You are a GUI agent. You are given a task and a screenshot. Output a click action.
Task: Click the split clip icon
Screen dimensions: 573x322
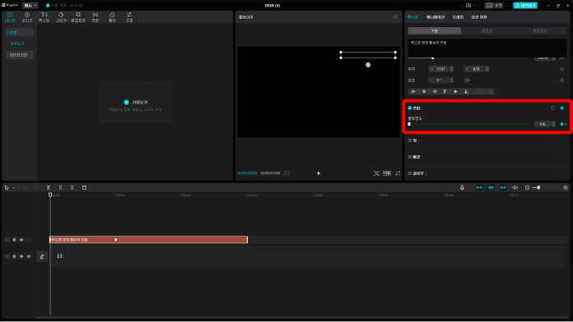[49, 187]
